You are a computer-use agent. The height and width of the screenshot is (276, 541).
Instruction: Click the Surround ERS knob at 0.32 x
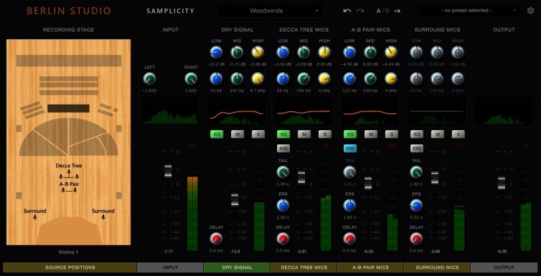pyautogui.click(x=416, y=205)
